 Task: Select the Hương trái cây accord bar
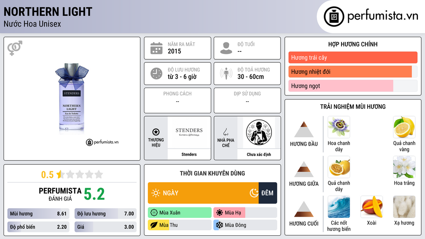point(353,57)
